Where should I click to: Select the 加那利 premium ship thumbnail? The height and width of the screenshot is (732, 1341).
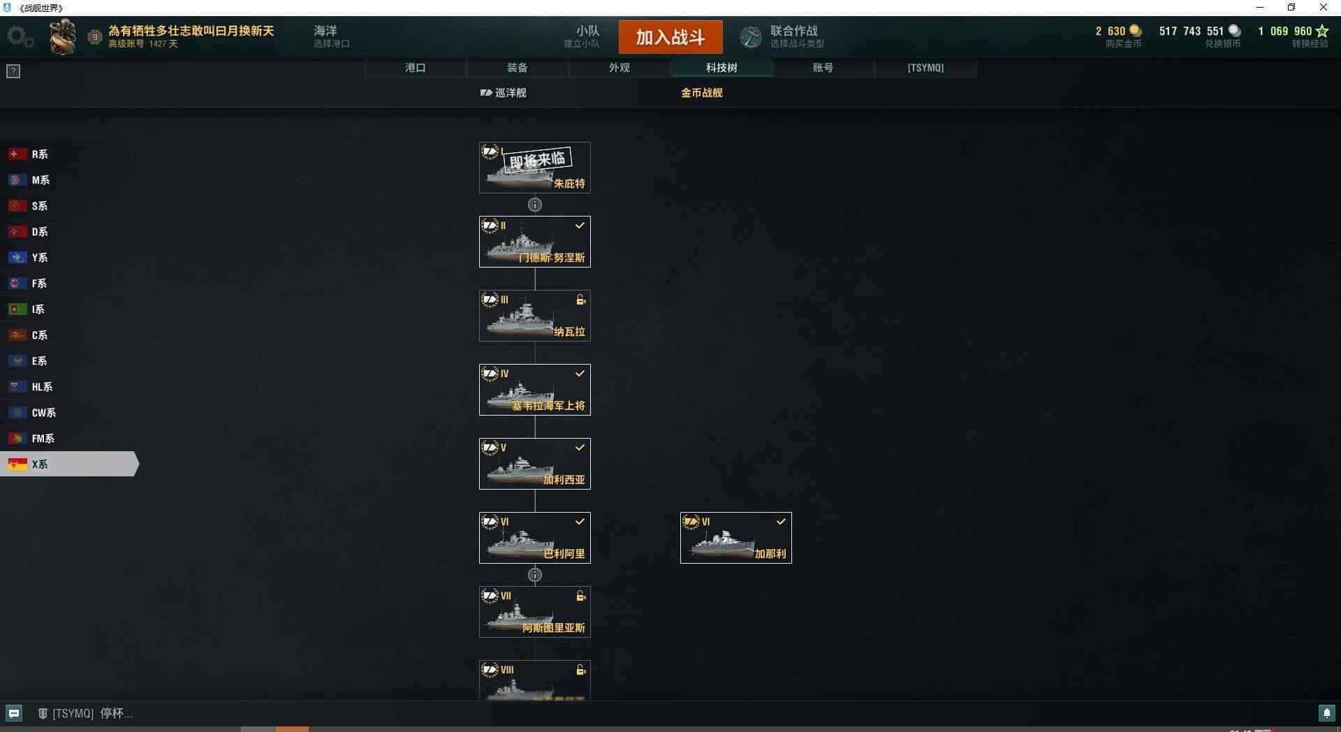[736, 538]
